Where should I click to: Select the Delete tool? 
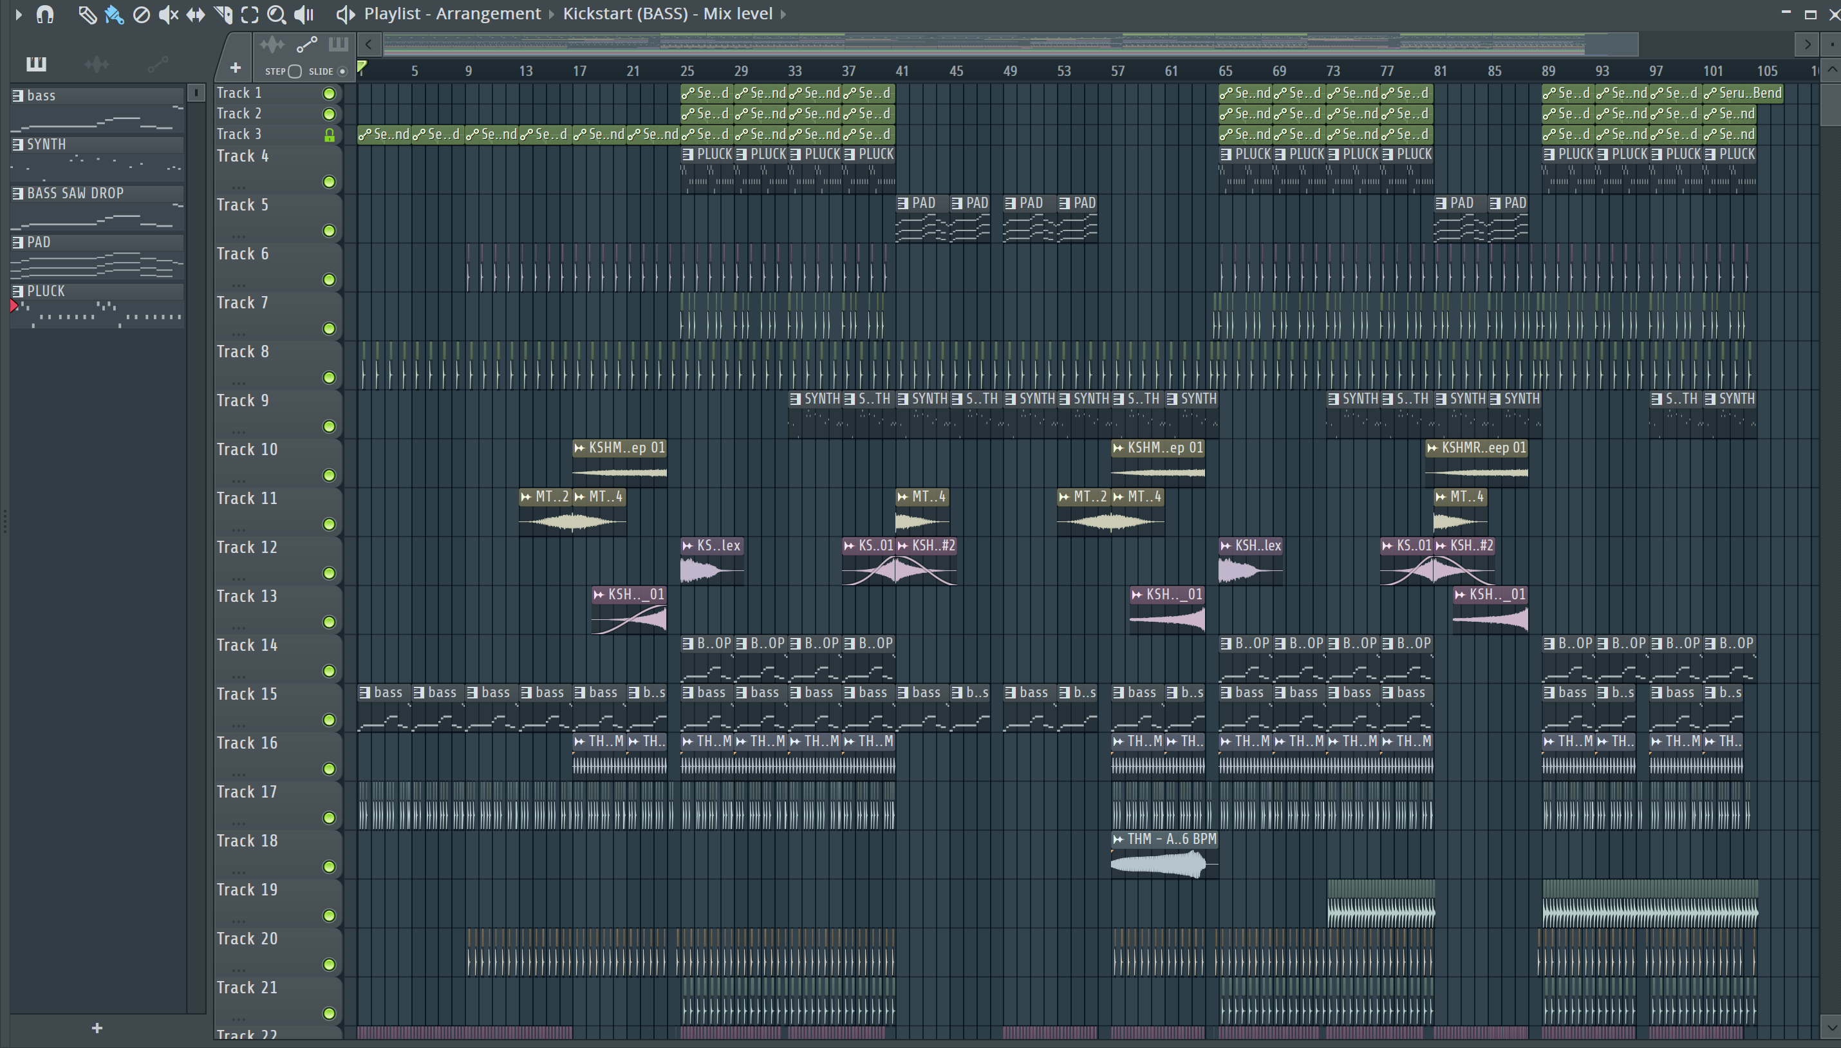pos(141,14)
